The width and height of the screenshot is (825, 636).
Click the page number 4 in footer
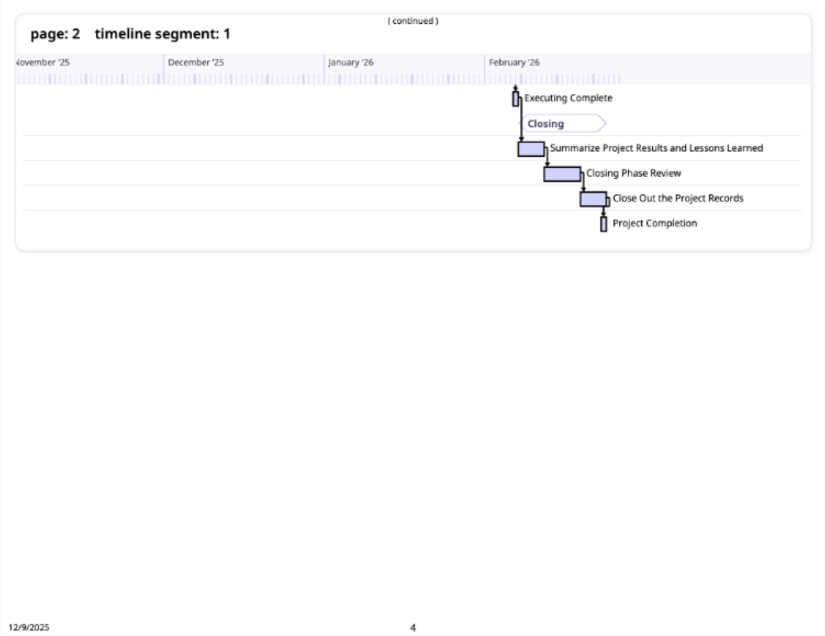tap(413, 627)
